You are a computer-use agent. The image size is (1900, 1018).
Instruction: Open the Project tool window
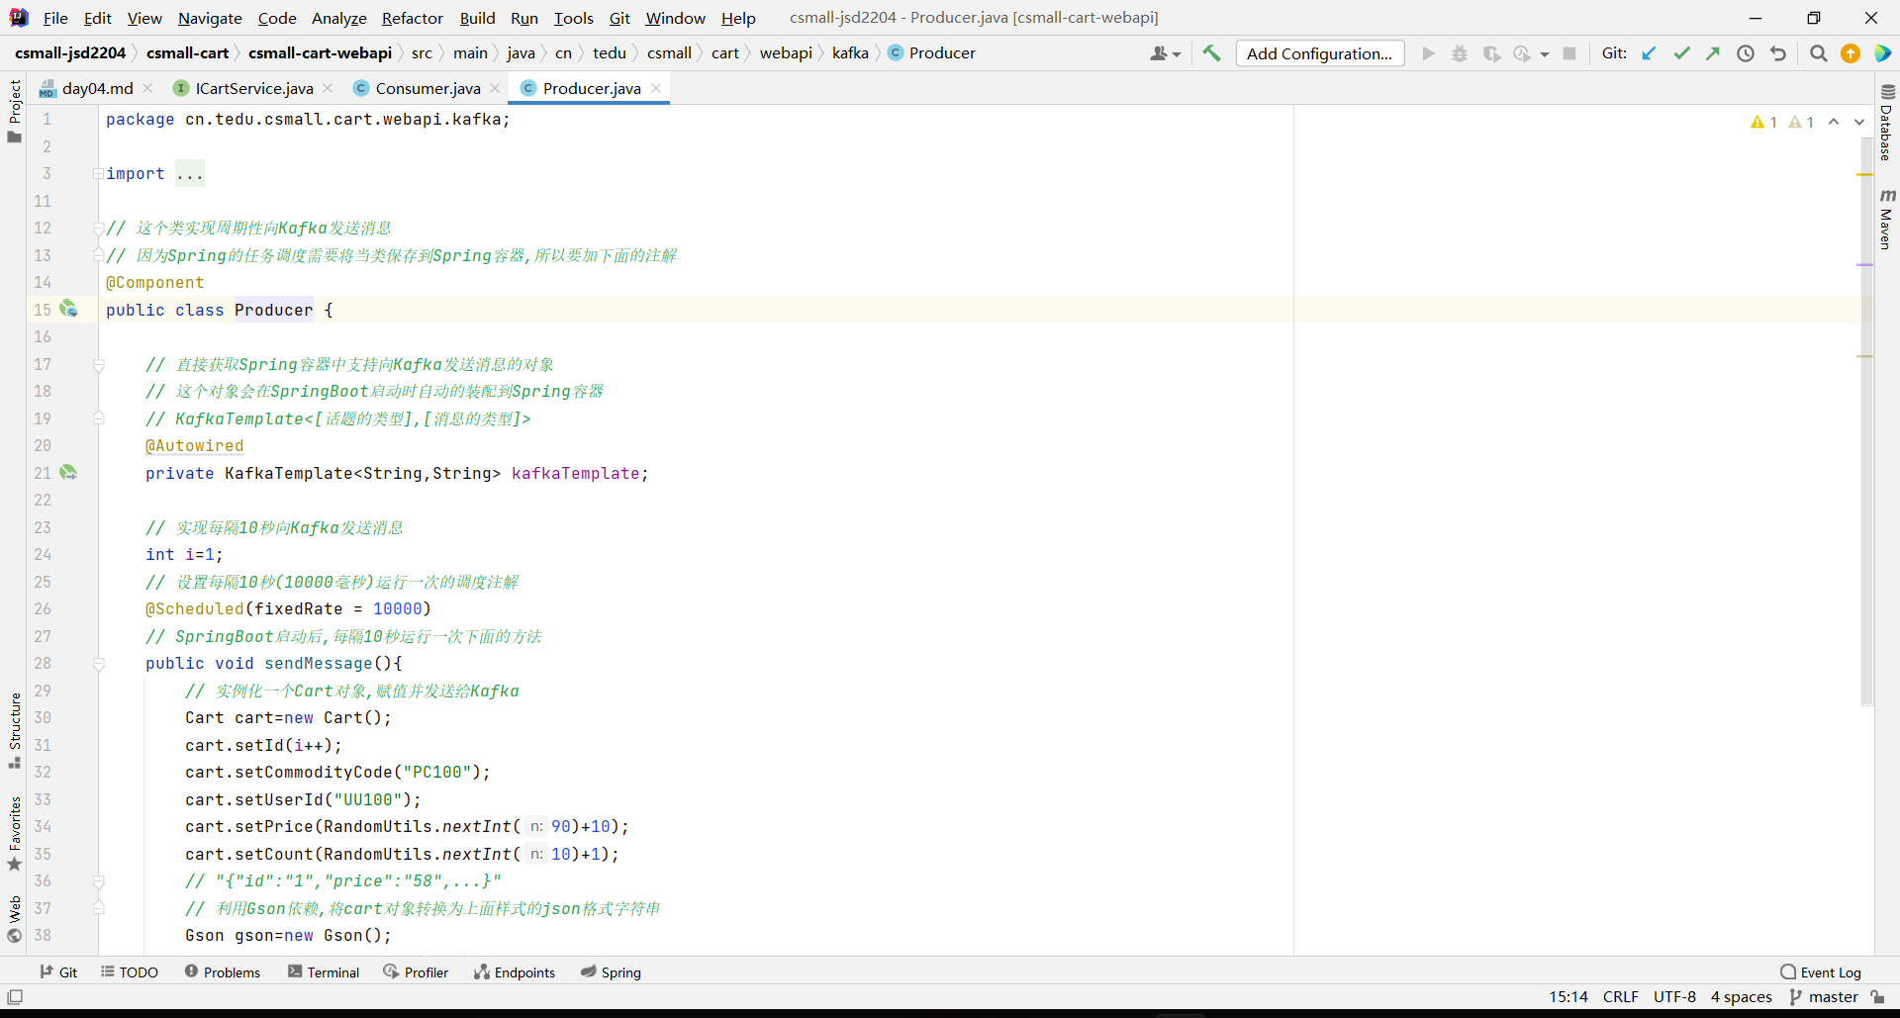point(14,110)
